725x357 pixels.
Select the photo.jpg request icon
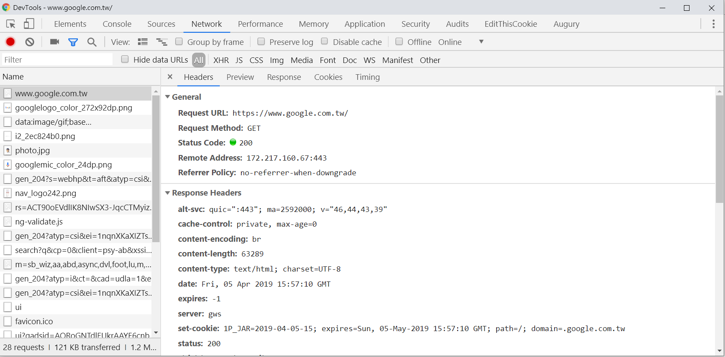pyautogui.click(x=7, y=150)
